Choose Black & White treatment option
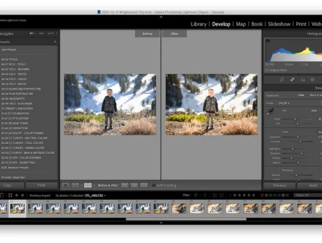 316,95
